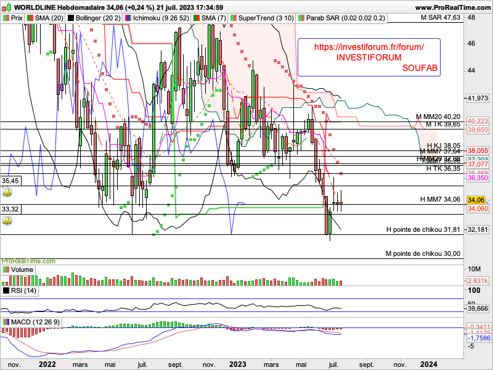Image resolution: width=493 pixels, height=370 pixels.
Task: Click the investiforum.fr forum URL
Action: 369,47
